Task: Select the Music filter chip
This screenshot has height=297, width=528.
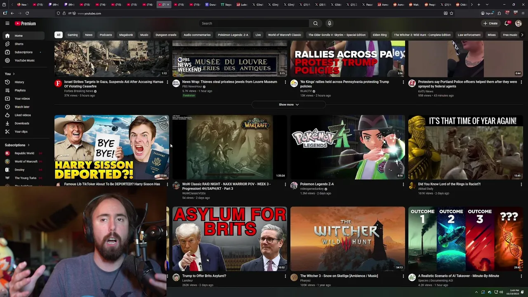Action: click(x=144, y=35)
